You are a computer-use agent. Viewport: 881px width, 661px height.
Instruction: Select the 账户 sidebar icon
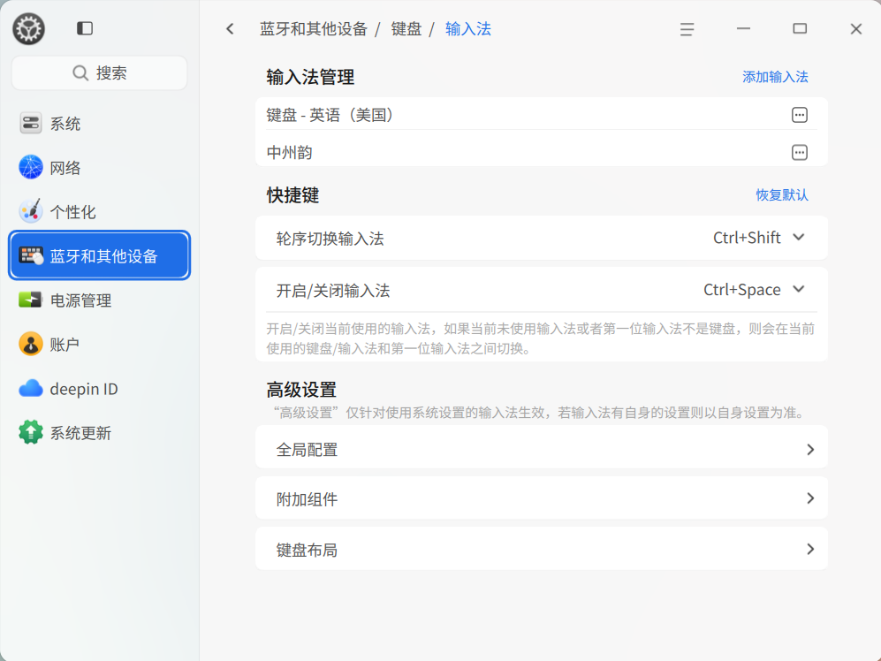31,344
